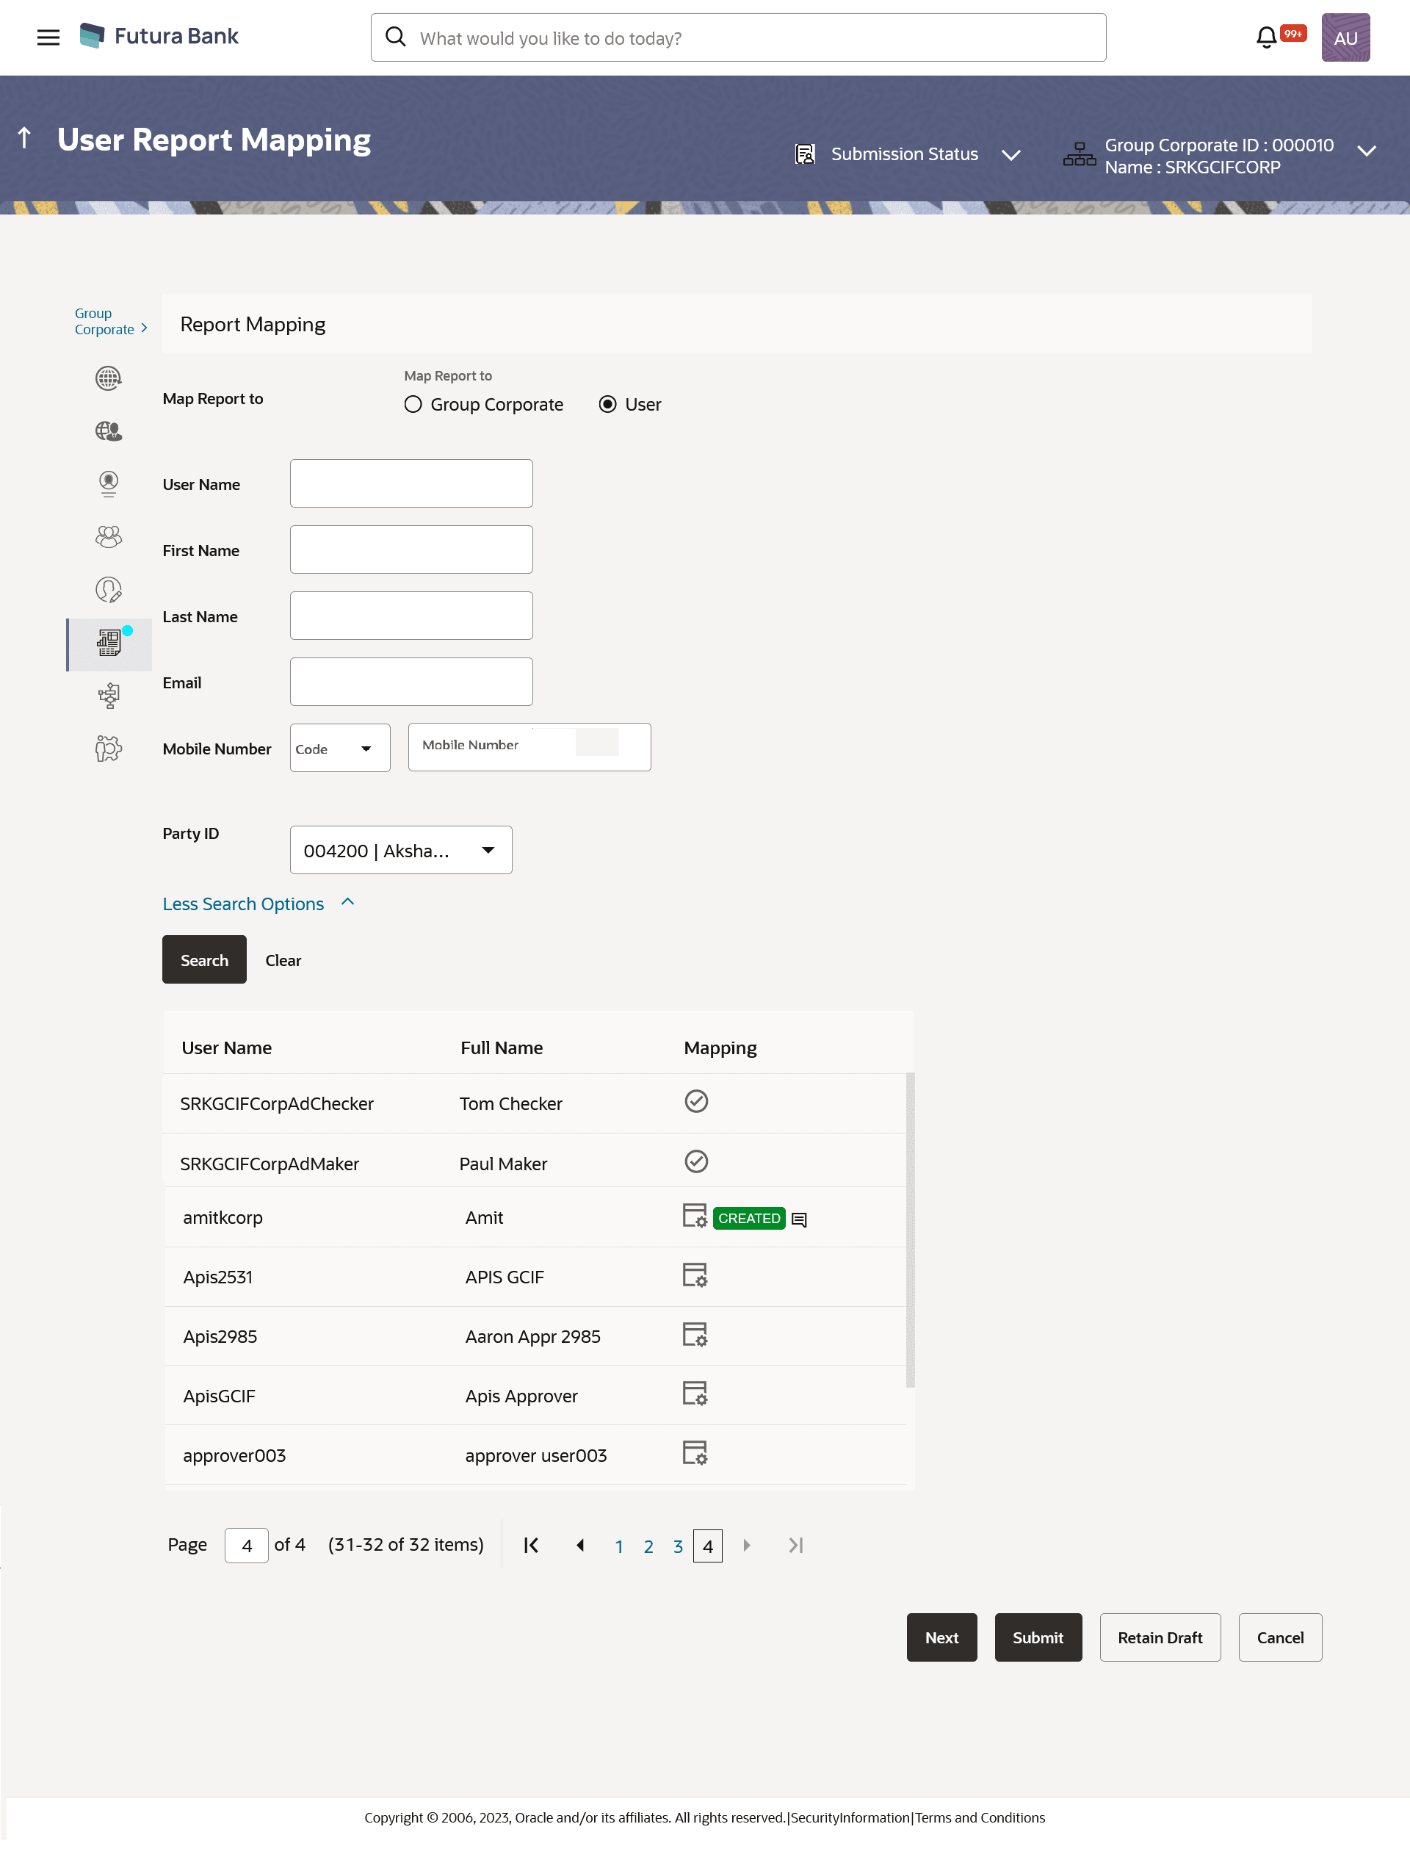Open the Report Mapping sidebar icon

tap(109, 644)
